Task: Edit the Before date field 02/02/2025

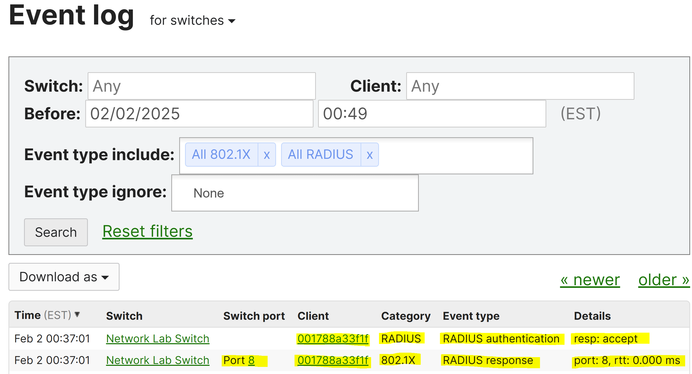Action: [199, 114]
